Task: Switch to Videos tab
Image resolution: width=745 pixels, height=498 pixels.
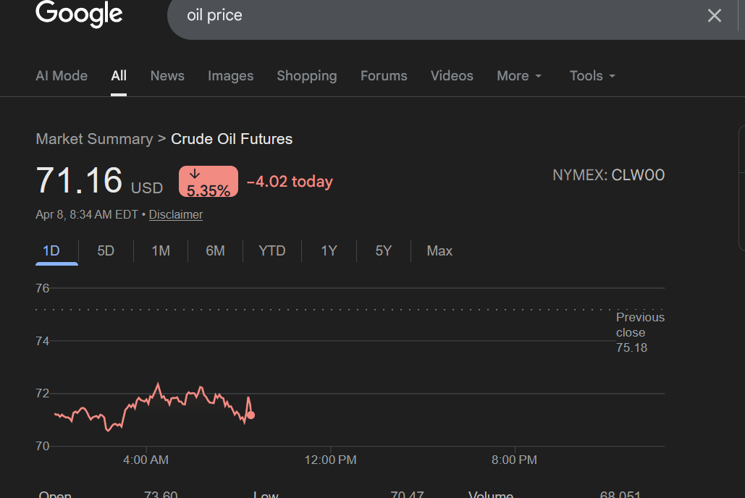Action: 452,76
